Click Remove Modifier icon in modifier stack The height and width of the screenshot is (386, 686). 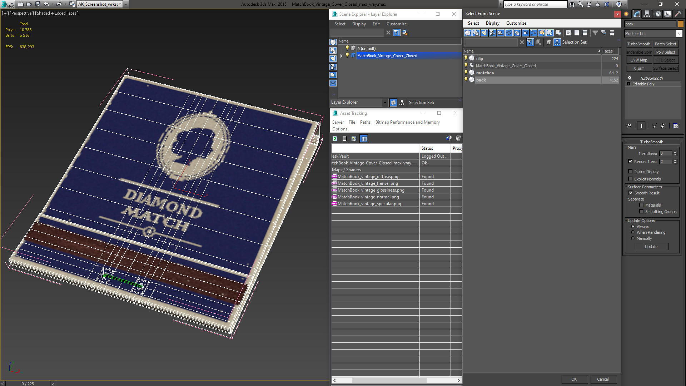[x=662, y=126]
